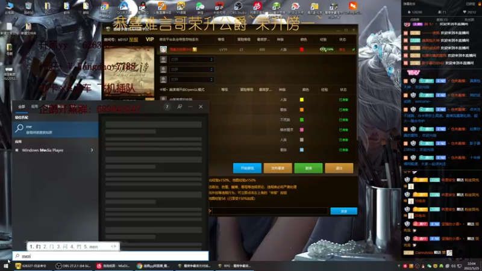482x271 pixels.
Task: Launch the Tencent QQ penguin desktop shortcut
Action: coord(143,8)
